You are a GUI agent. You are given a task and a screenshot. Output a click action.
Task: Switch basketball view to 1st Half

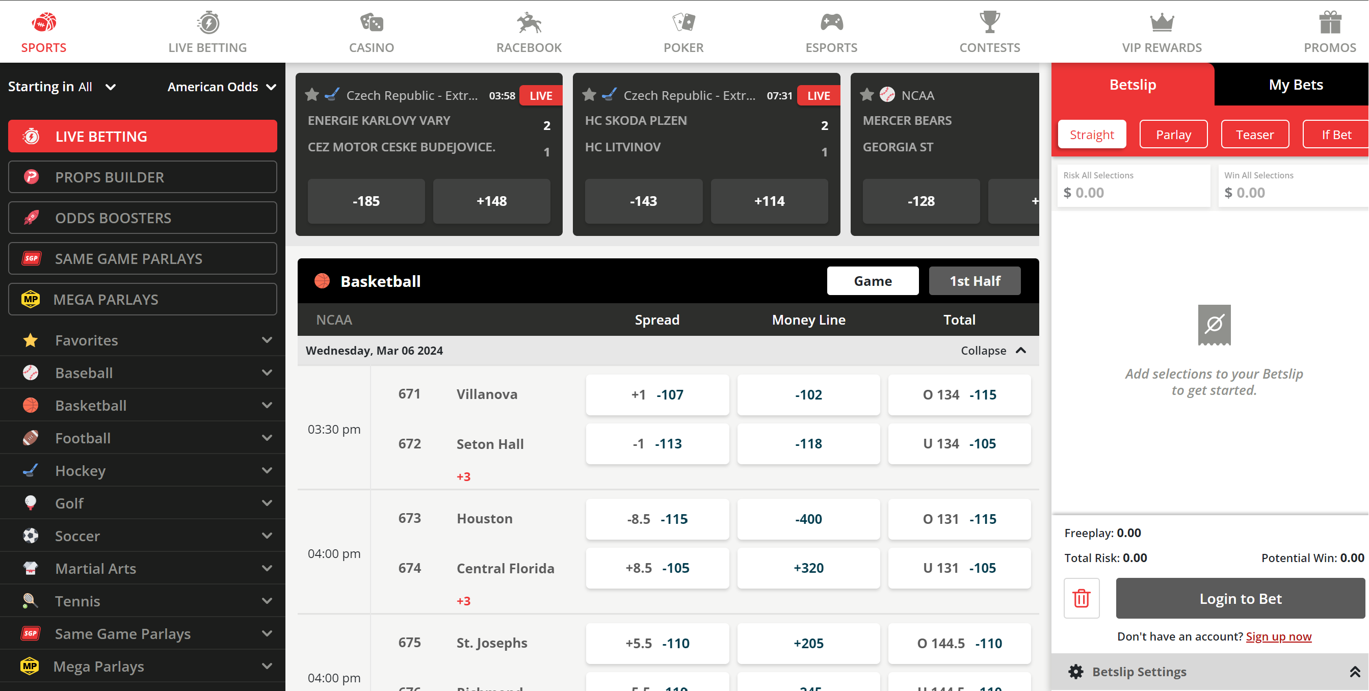(x=974, y=281)
